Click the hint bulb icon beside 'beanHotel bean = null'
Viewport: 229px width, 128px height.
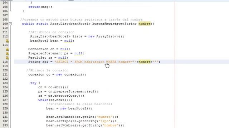coord(7,41)
